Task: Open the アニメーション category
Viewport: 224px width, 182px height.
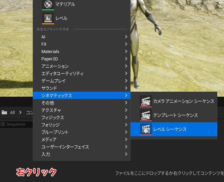Action: pos(55,66)
